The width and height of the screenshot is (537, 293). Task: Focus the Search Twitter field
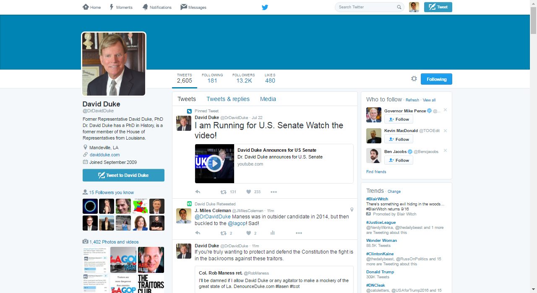(369, 7)
